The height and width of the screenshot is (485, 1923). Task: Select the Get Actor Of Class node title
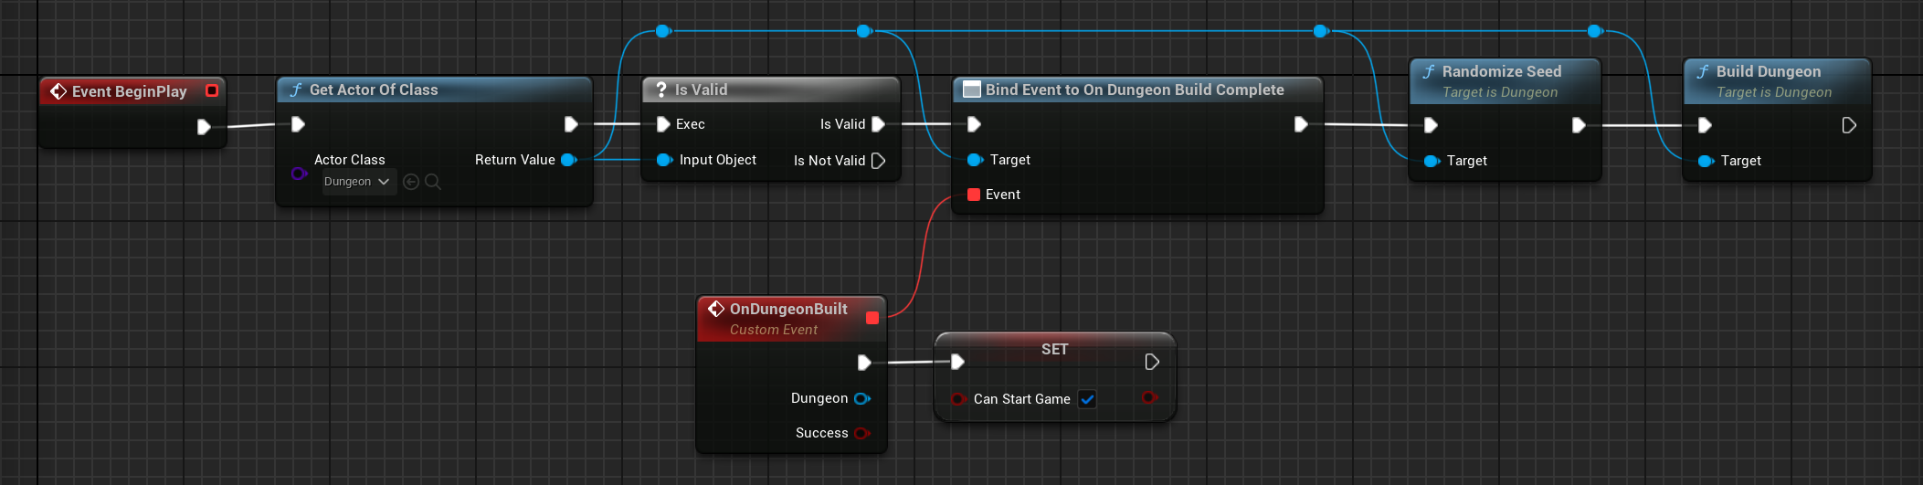373,90
